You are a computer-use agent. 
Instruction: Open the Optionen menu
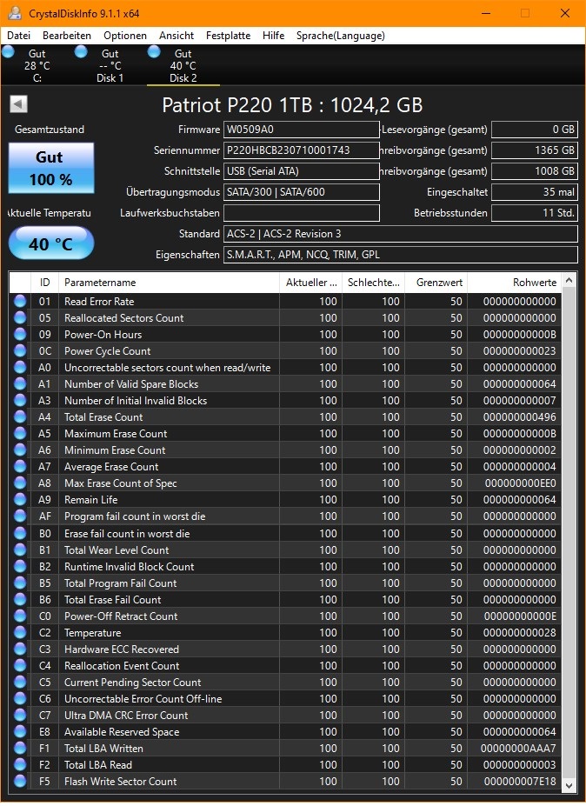click(125, 36)
